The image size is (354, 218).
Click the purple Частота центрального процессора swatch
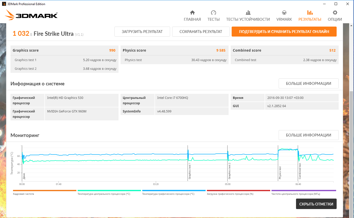303,190
